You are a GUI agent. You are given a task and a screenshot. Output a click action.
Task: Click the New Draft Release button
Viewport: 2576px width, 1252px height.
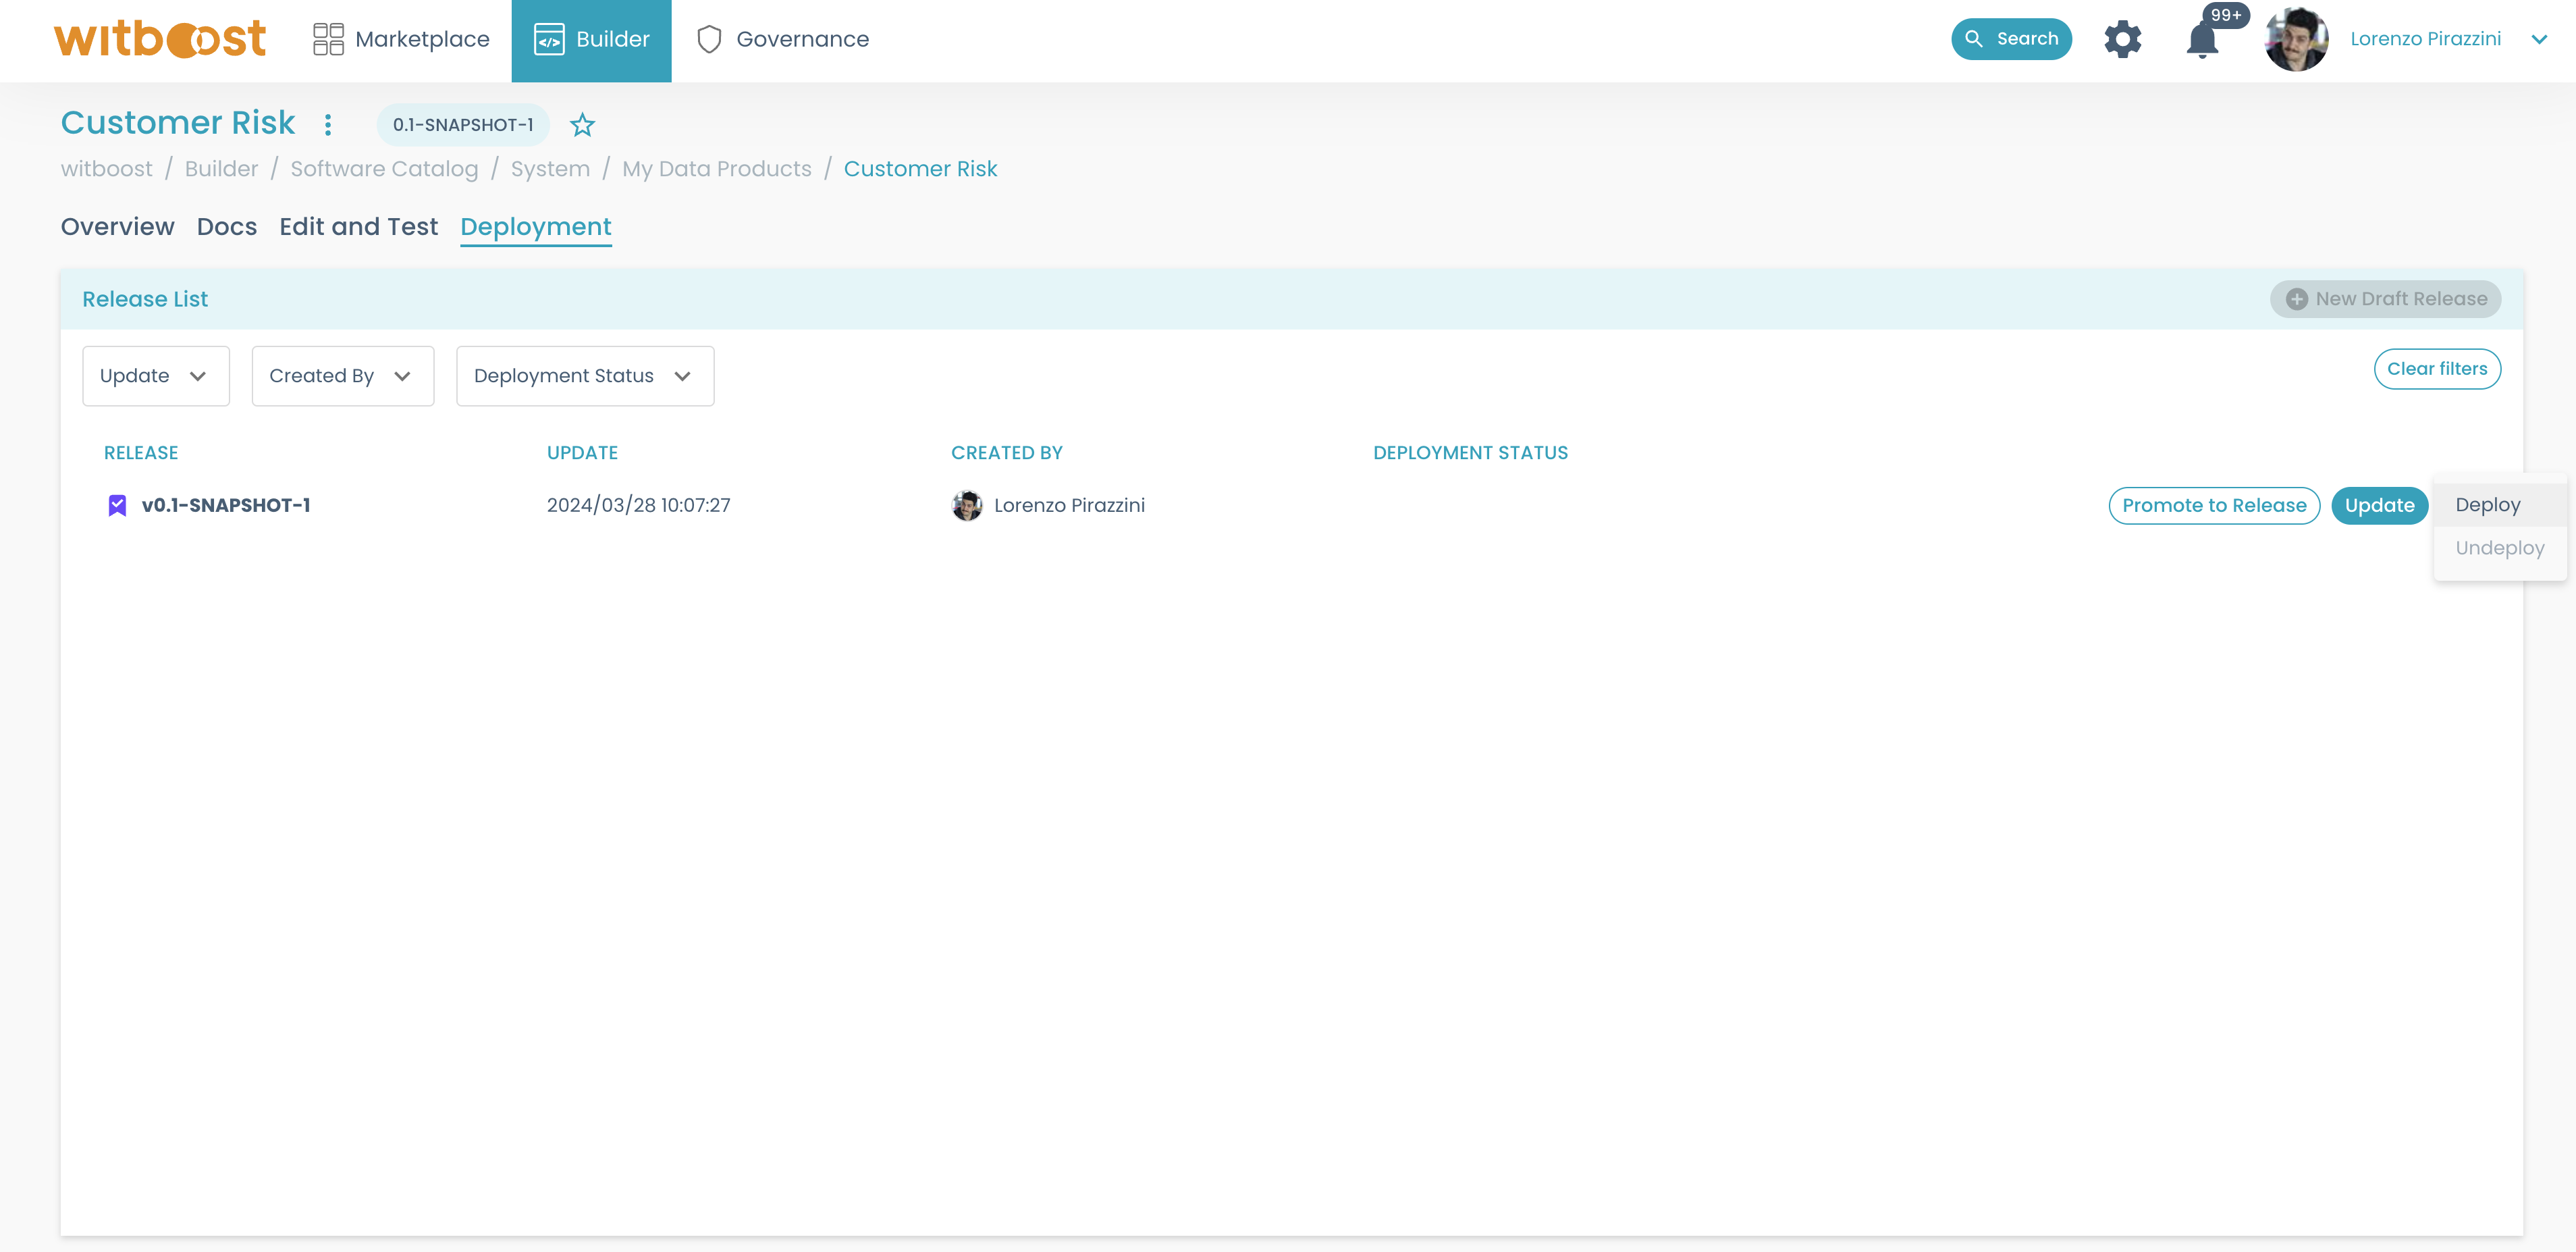(x=2387, y=297)
